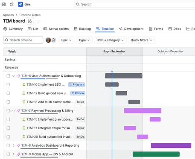
Task: Click the epic icon of TIM-6
Action: 19,76
